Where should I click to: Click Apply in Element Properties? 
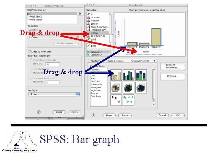[x=75, y=112]
